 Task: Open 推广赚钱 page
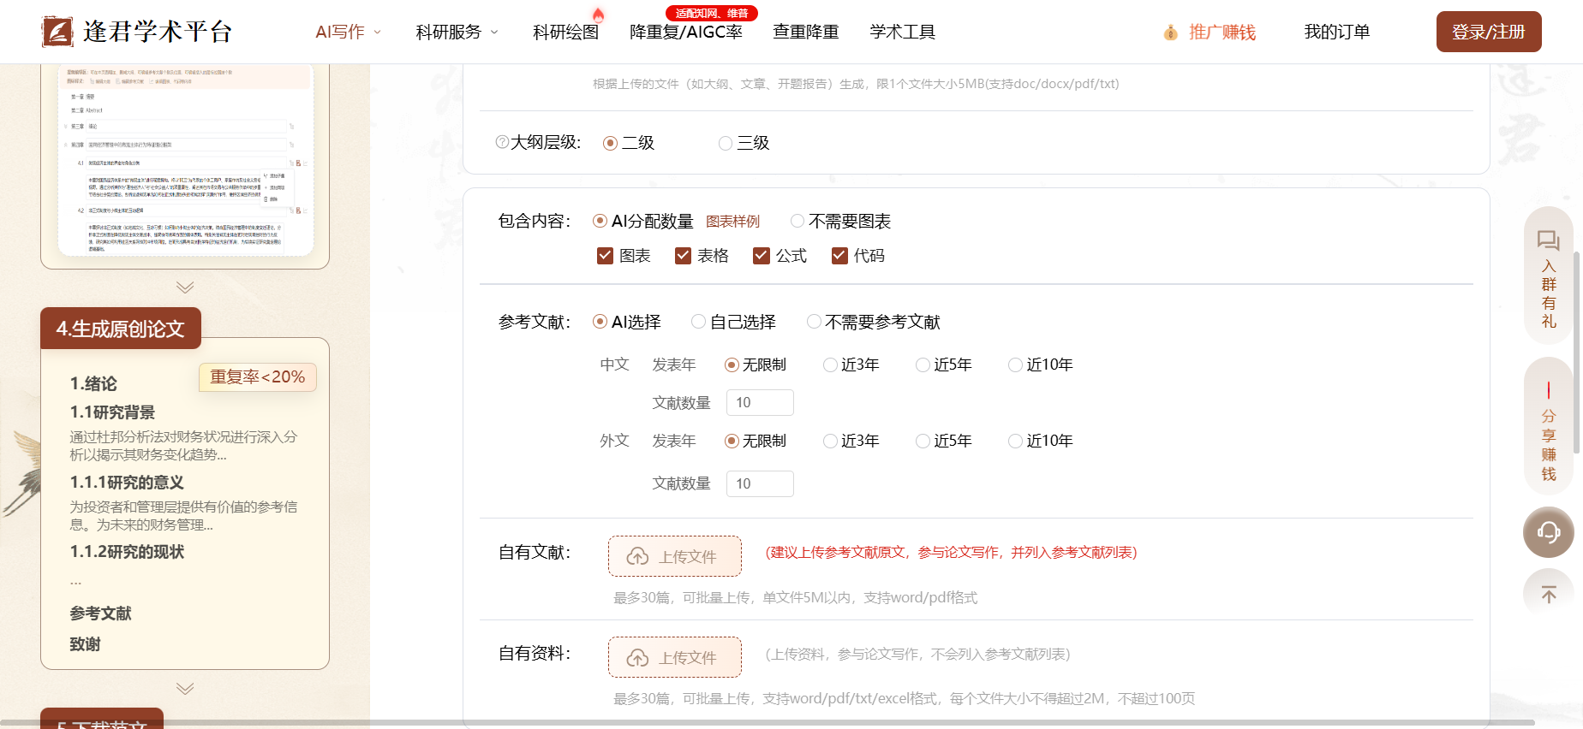coord(1222,32)
